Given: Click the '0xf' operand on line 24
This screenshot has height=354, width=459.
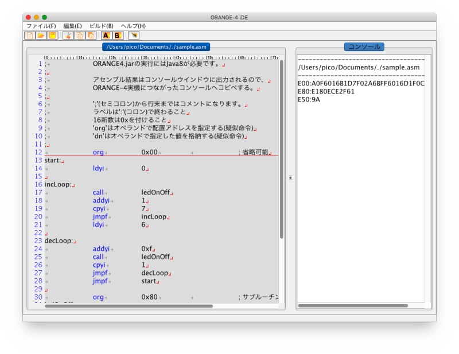Looking at the screenshot, I should 147,249.
